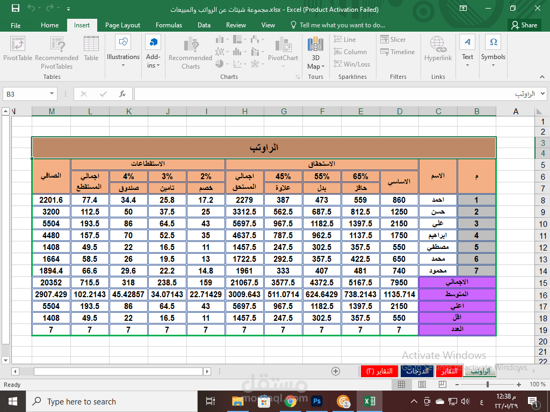
Task: Click the 100% zoom level
Action: point(537,384)
